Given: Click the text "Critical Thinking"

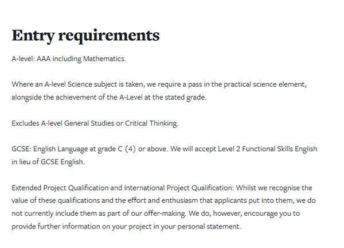Looking at the screenshot, I should pos(159,123).
